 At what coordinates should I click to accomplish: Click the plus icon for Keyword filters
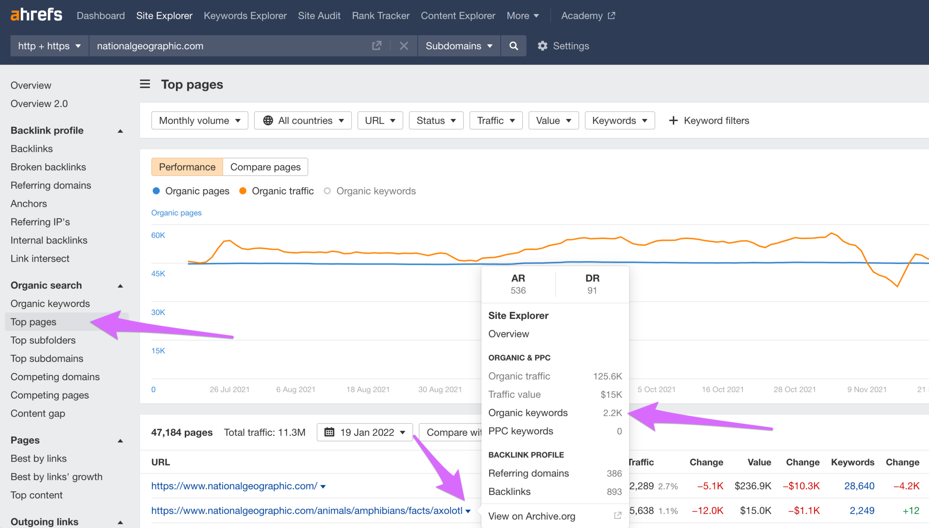click(x=673, y=120)
